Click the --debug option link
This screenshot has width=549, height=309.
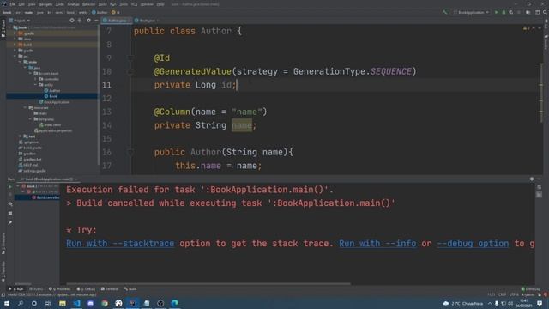pyautogui.click(x=473, y=244)
